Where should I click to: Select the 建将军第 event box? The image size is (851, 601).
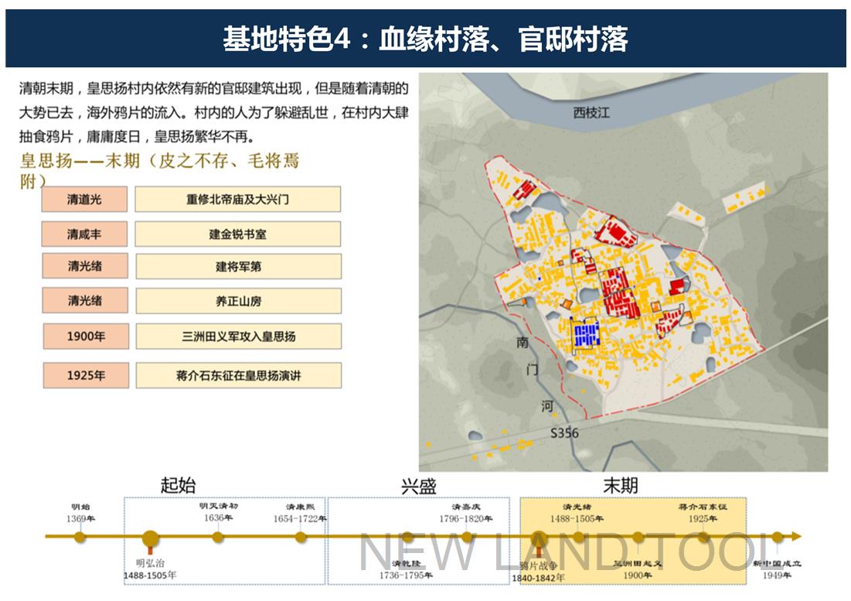pos(238,267)
